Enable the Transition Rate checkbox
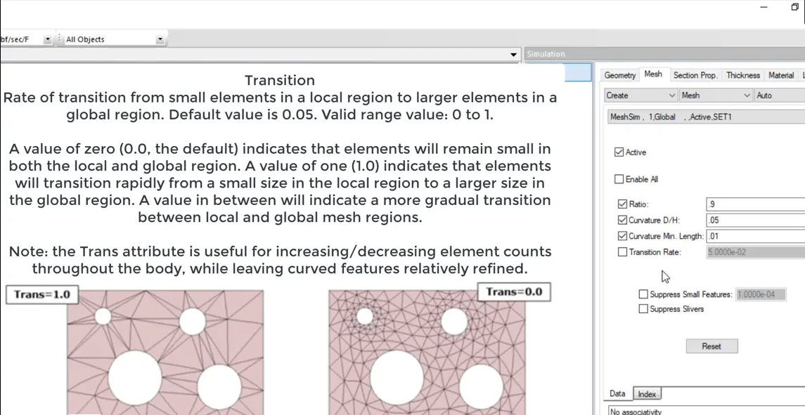This screenshot has height=415, width=805. [622, 252]
